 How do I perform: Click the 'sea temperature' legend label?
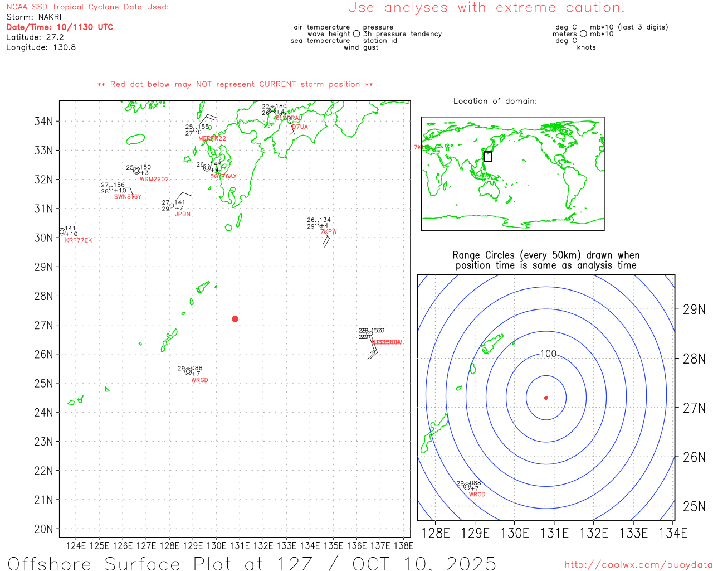point(320,41)
